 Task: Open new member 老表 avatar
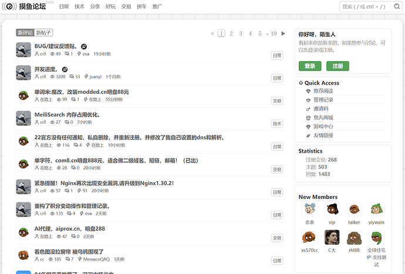310,209
